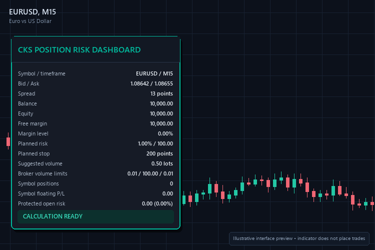Select the 'Equity' row label

[25, 113]
